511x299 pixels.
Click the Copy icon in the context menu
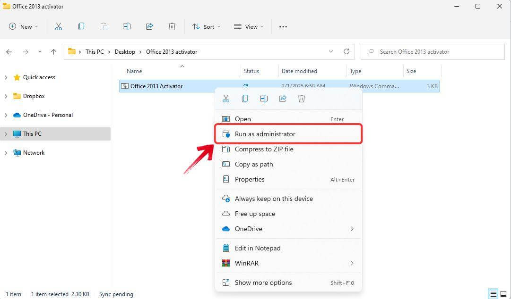tap(245, 99)
